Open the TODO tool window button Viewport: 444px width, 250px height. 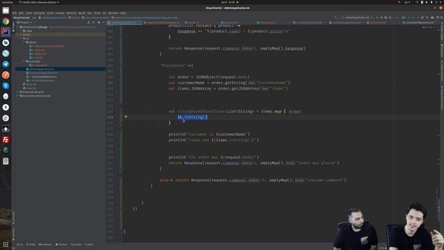tap(31, 244)
